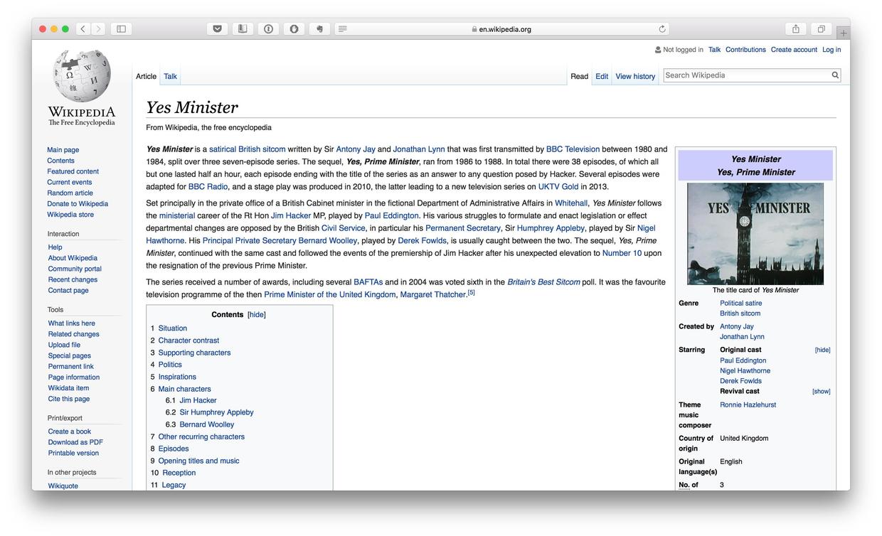
Task: Show the Revival cast list
Action: [x=821, y=392]
